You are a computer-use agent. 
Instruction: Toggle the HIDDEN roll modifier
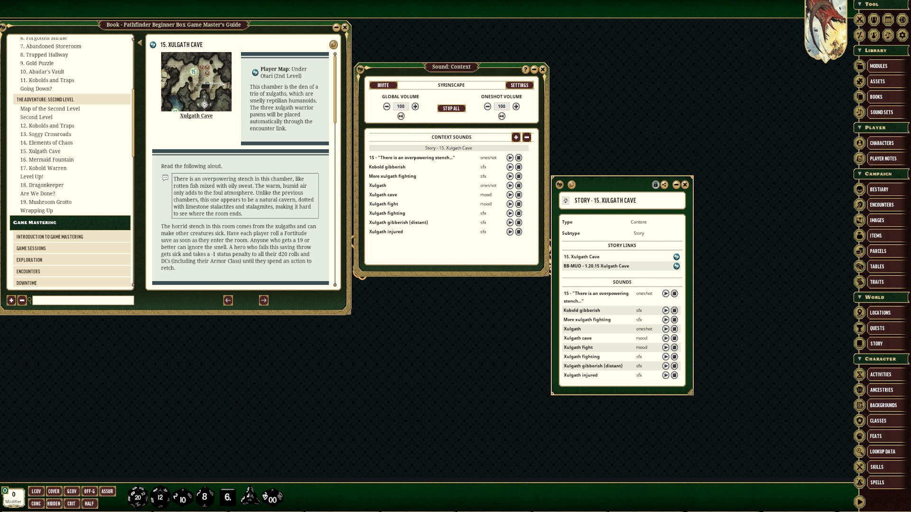click(x=54, y=503)
